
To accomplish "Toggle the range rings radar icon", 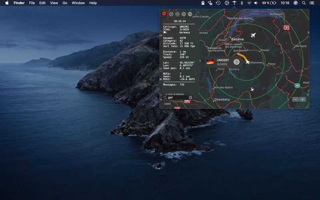I will [184, 14].
